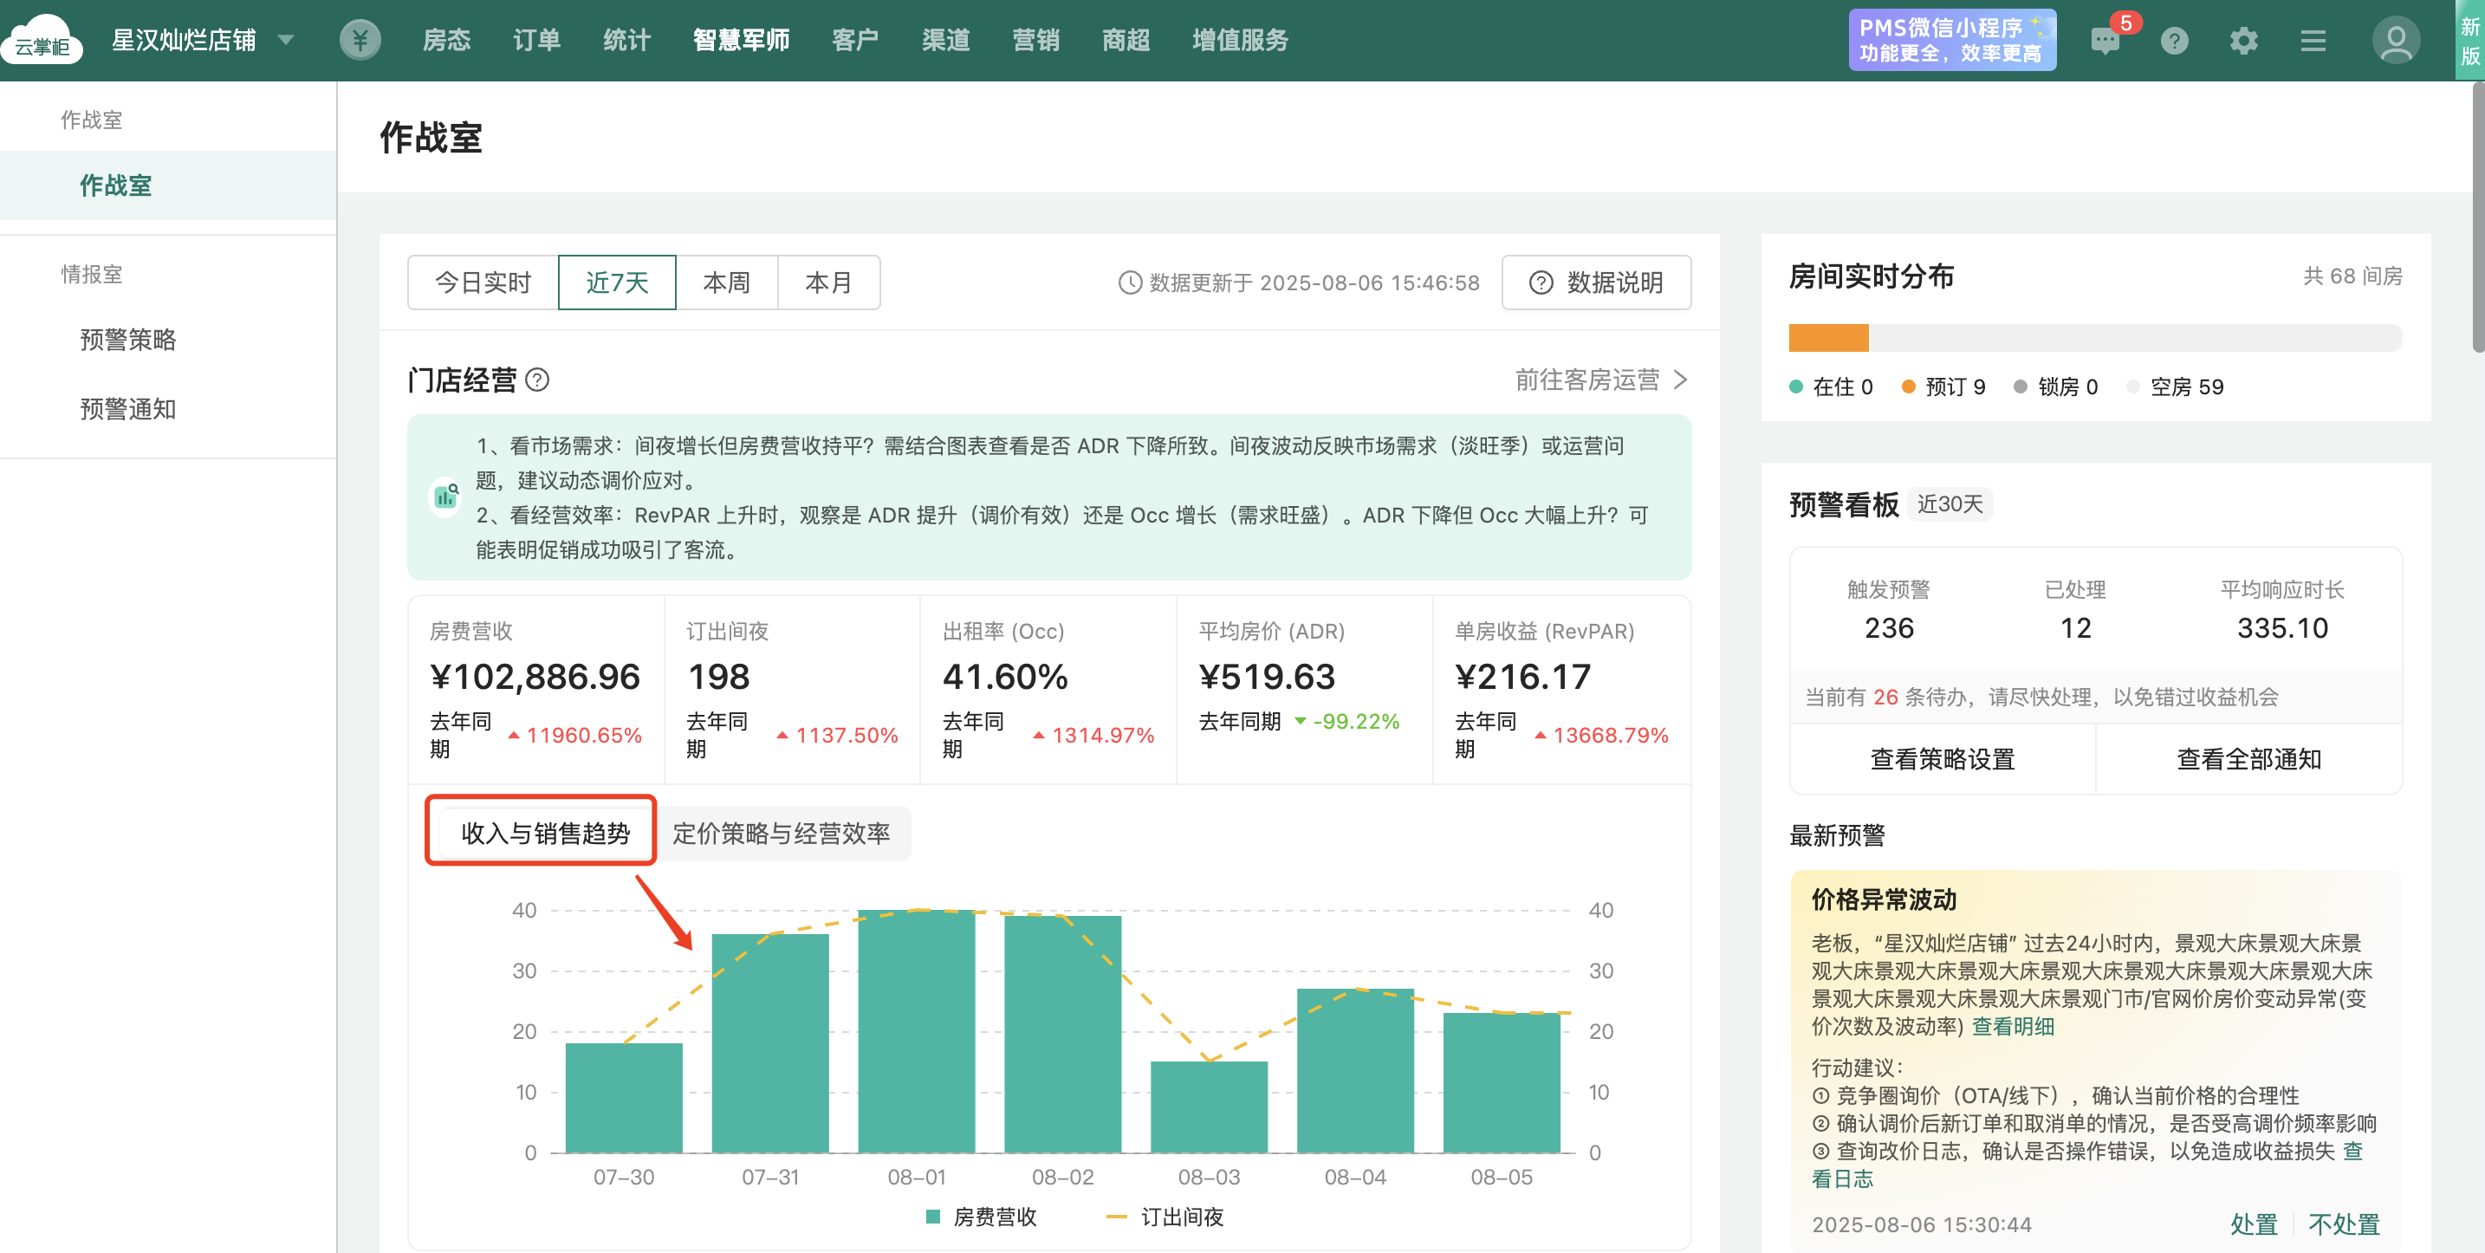Screen dimensions: 2485x1253
Task: Click the RevPAR ¥216.17 value
Action: pos(1523,676)
